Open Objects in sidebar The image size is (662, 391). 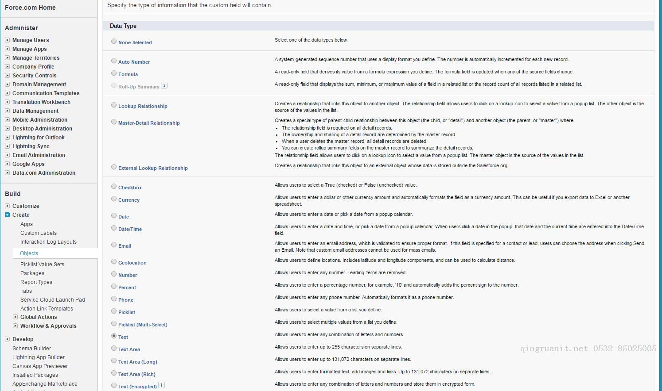pos(29,253)
